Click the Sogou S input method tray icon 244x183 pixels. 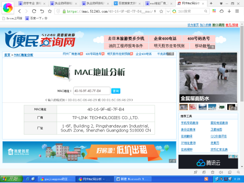coord(206,179)
